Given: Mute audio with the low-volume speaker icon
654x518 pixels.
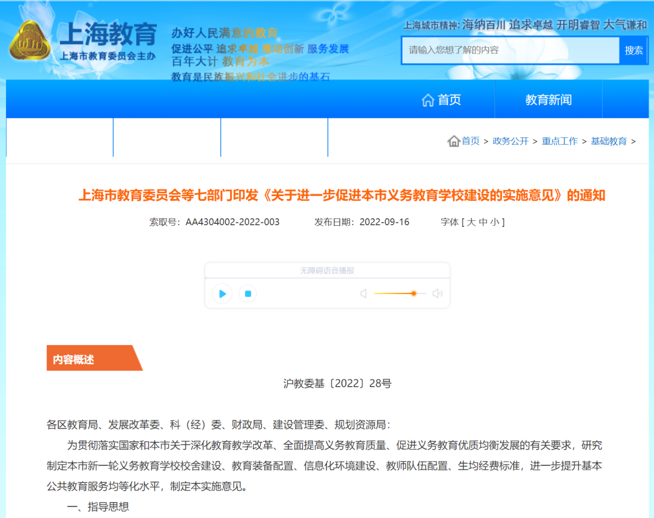Looking at the screenshot, I should point(363,294).
